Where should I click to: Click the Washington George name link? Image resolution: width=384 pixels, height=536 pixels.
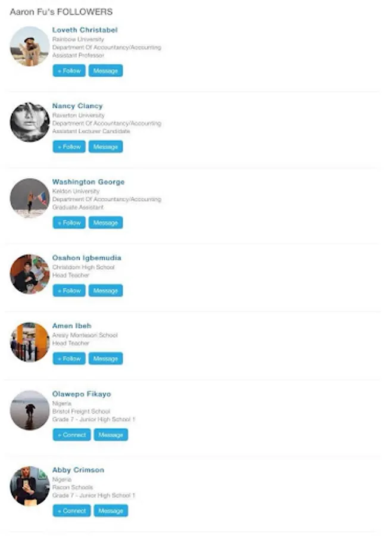click(x=89, y=182)
